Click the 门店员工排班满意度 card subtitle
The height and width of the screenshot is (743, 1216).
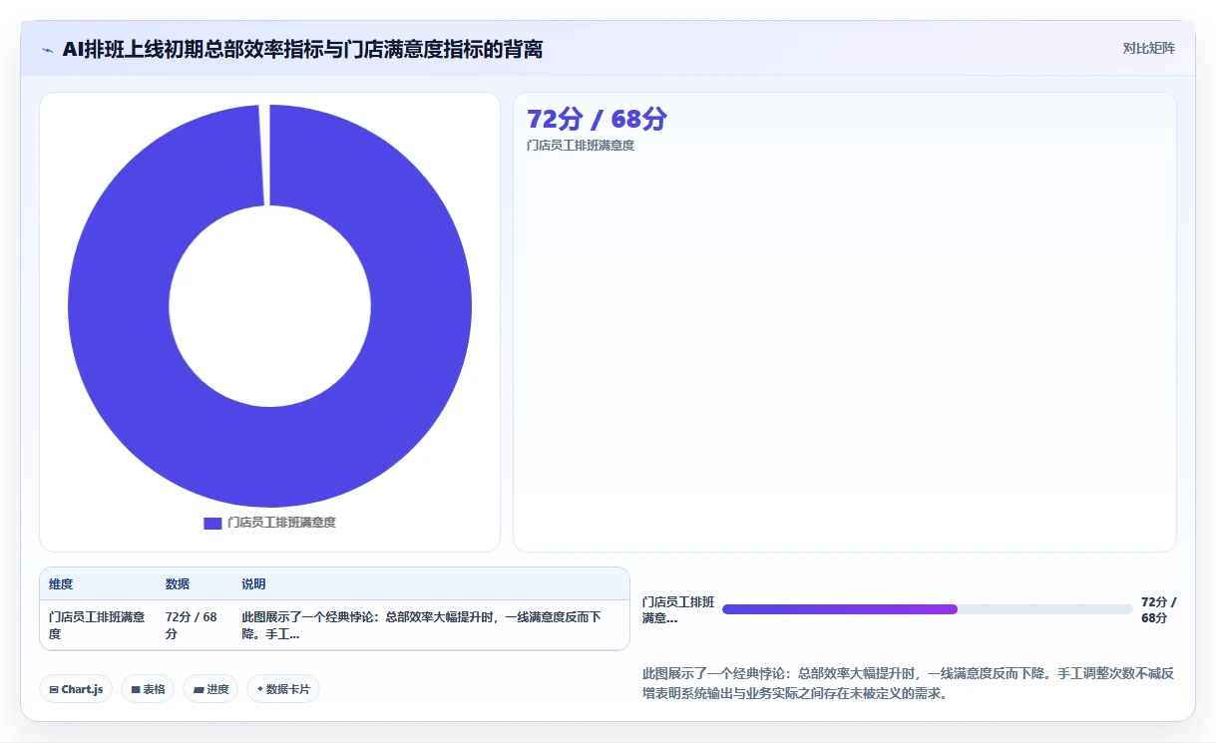[x=581, y=146]
